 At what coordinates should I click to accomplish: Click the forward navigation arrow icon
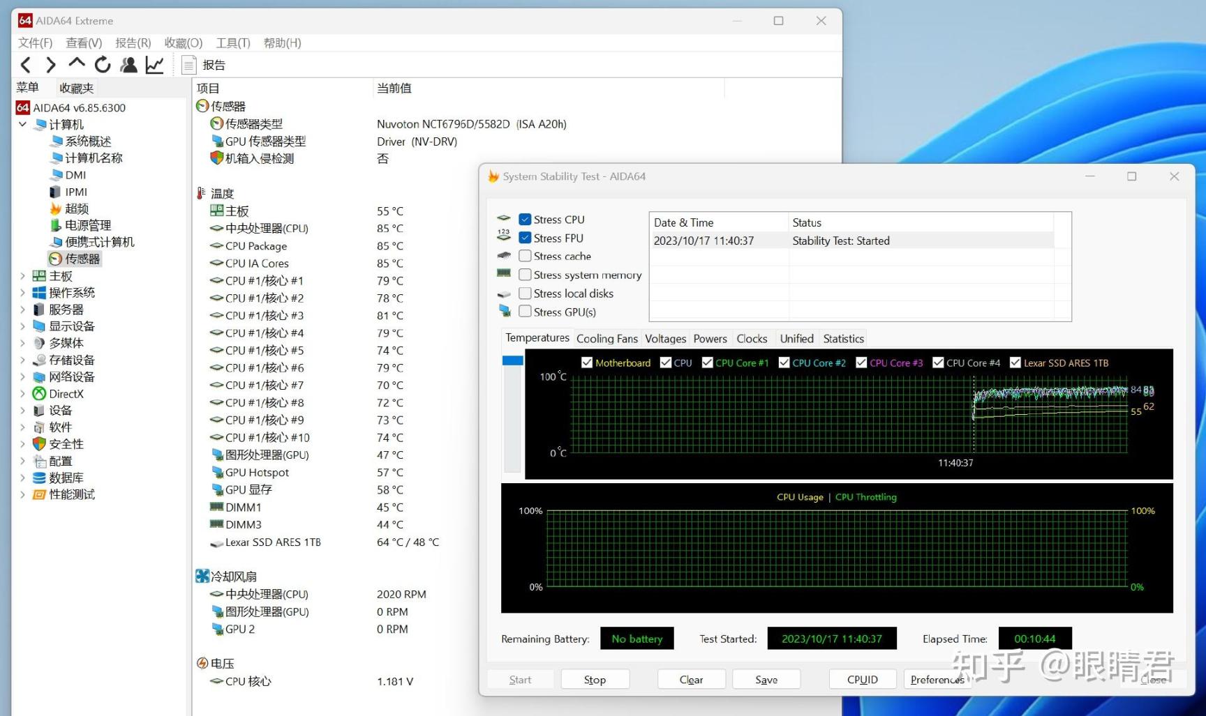pyautogui.click(x=51, y=65)
